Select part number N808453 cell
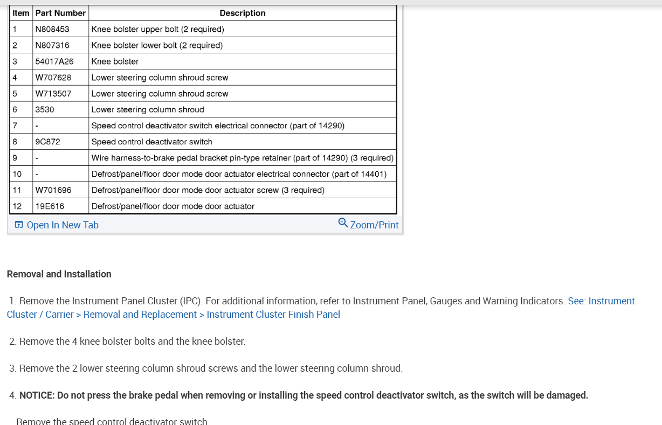Viewport: 662px width, 425px height. [61, 29]
